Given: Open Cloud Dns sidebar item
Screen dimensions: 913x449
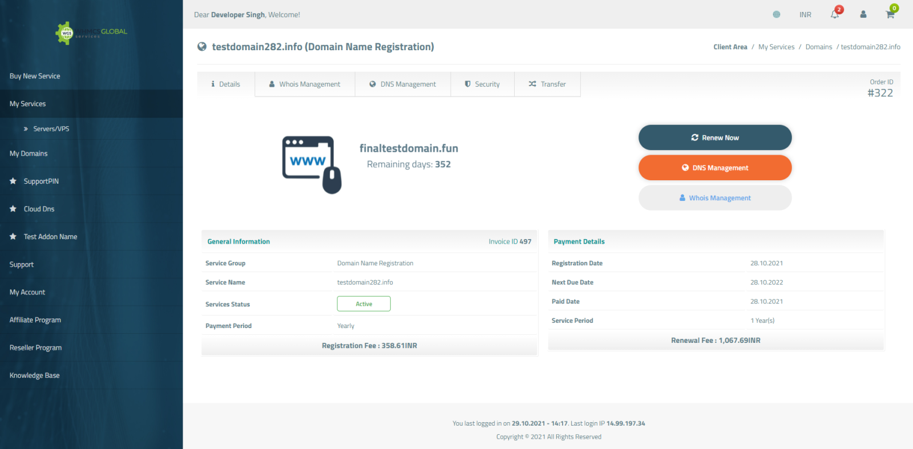Looking at the screenshot, I should pos(91,209).
